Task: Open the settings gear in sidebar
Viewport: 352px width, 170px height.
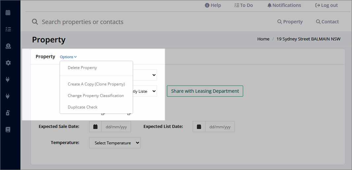Action: coord(8,63)
